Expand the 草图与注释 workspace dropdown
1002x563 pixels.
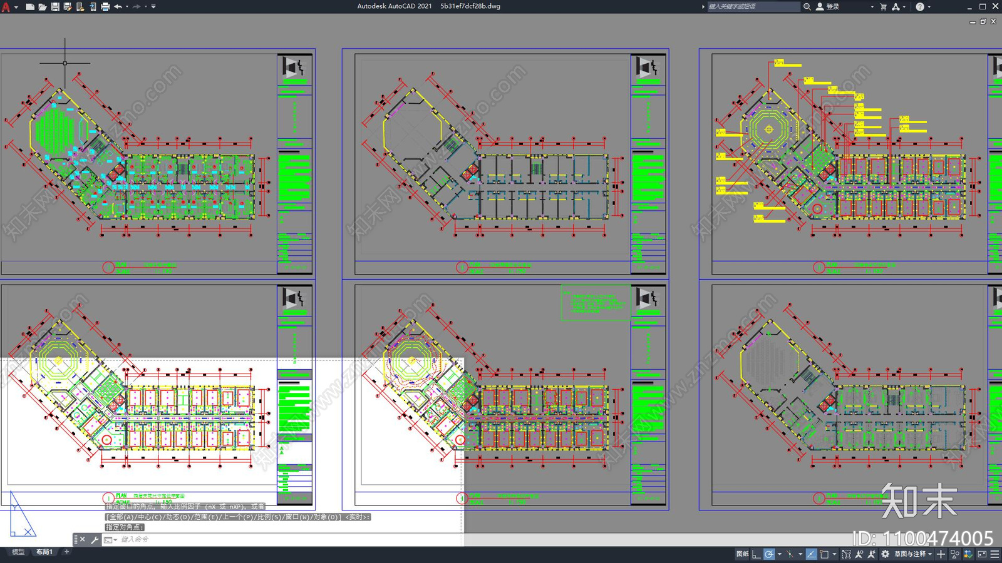click(x=913, y=554)
